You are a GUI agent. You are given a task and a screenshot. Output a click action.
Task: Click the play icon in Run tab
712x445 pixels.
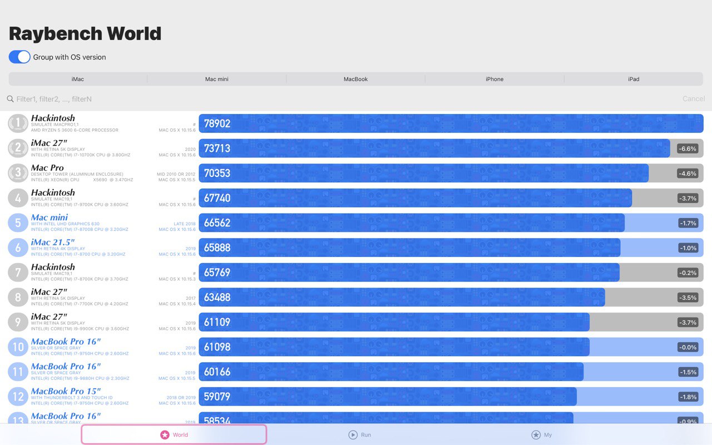353,435
